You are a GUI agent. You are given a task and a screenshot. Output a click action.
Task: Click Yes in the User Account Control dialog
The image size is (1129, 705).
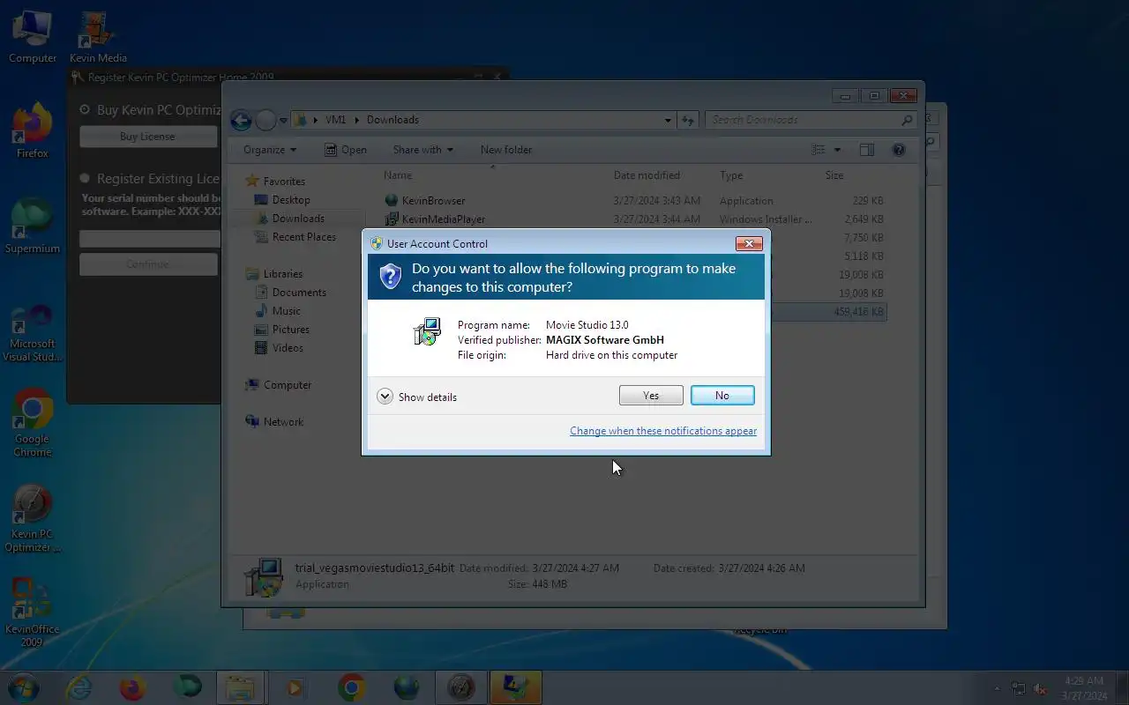click(651, 396)
